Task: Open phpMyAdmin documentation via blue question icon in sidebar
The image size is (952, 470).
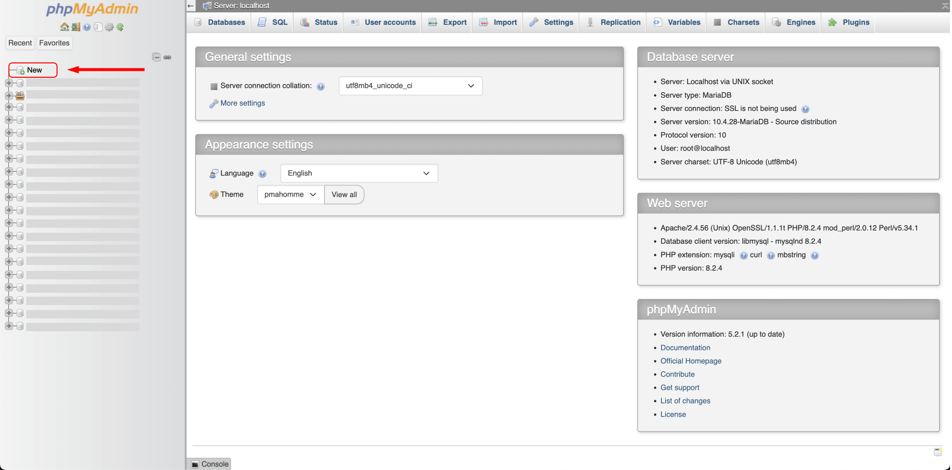Action: [87, 27]
